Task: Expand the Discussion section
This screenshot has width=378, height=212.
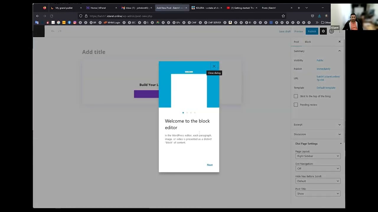Action: coord(317,134)
